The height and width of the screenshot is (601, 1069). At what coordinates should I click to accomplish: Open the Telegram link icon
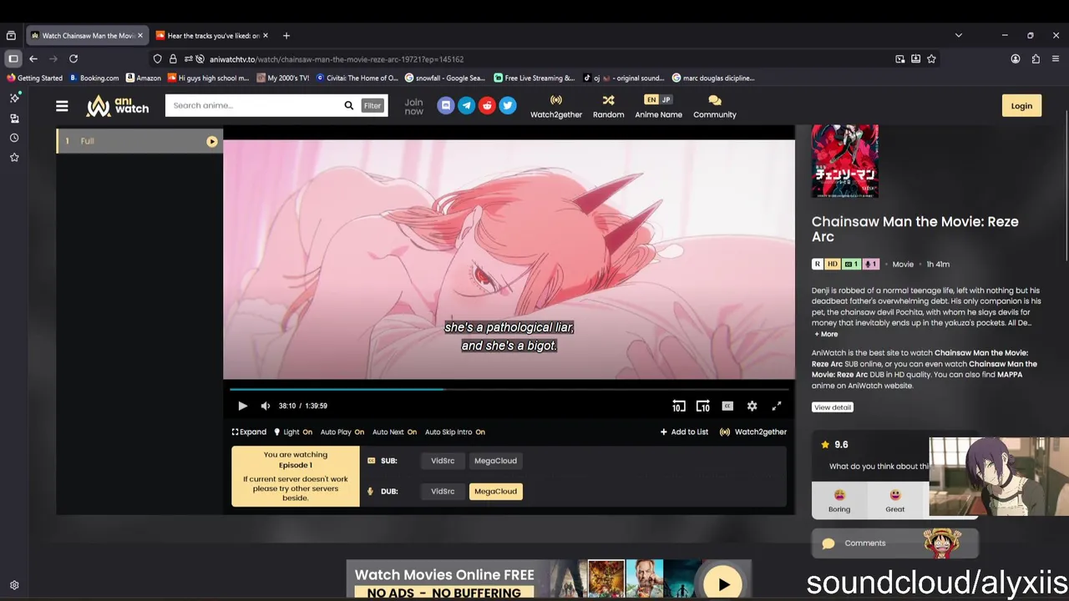[467, 105]
